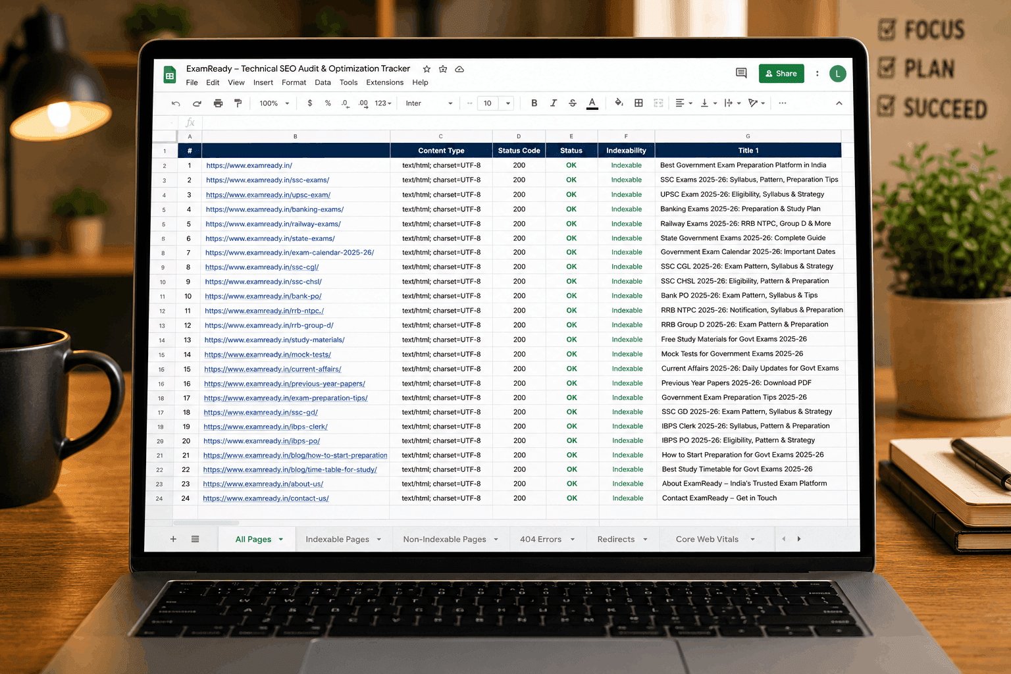
Task: Click the green Share button
Action: tap(781, 74)
